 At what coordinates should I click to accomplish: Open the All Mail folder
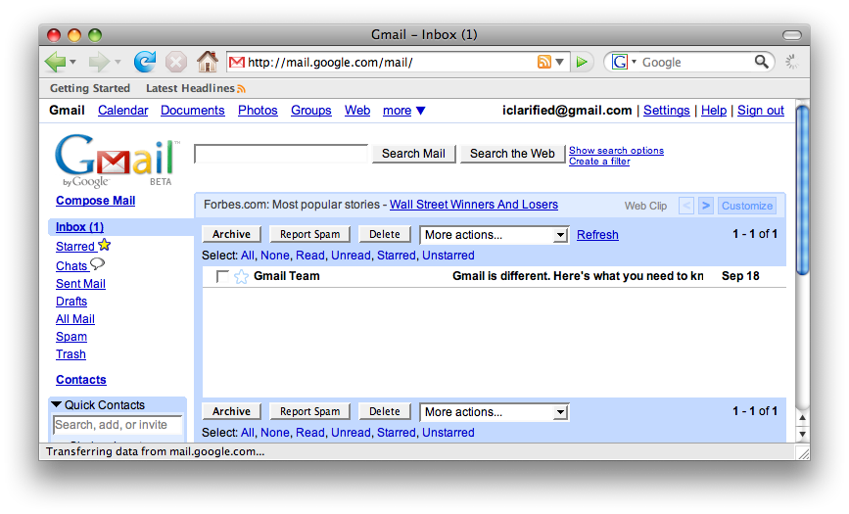[75, 319]
